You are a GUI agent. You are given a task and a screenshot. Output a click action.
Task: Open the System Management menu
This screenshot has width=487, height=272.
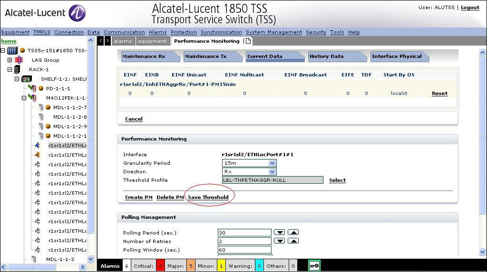pos(274,32)
